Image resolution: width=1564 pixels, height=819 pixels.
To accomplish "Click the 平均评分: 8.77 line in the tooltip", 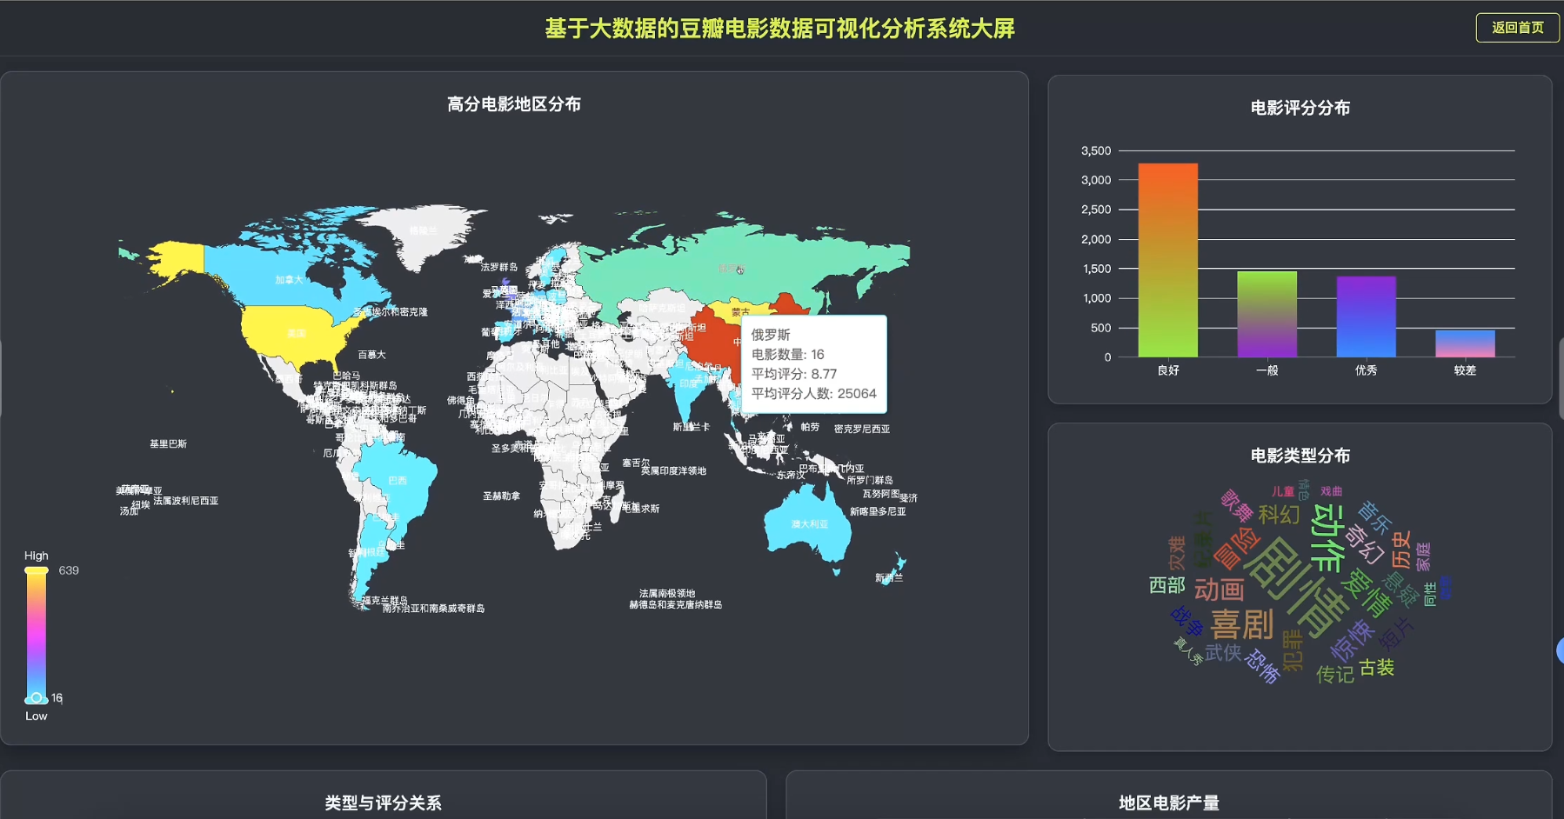I will (x=794, y=374).
